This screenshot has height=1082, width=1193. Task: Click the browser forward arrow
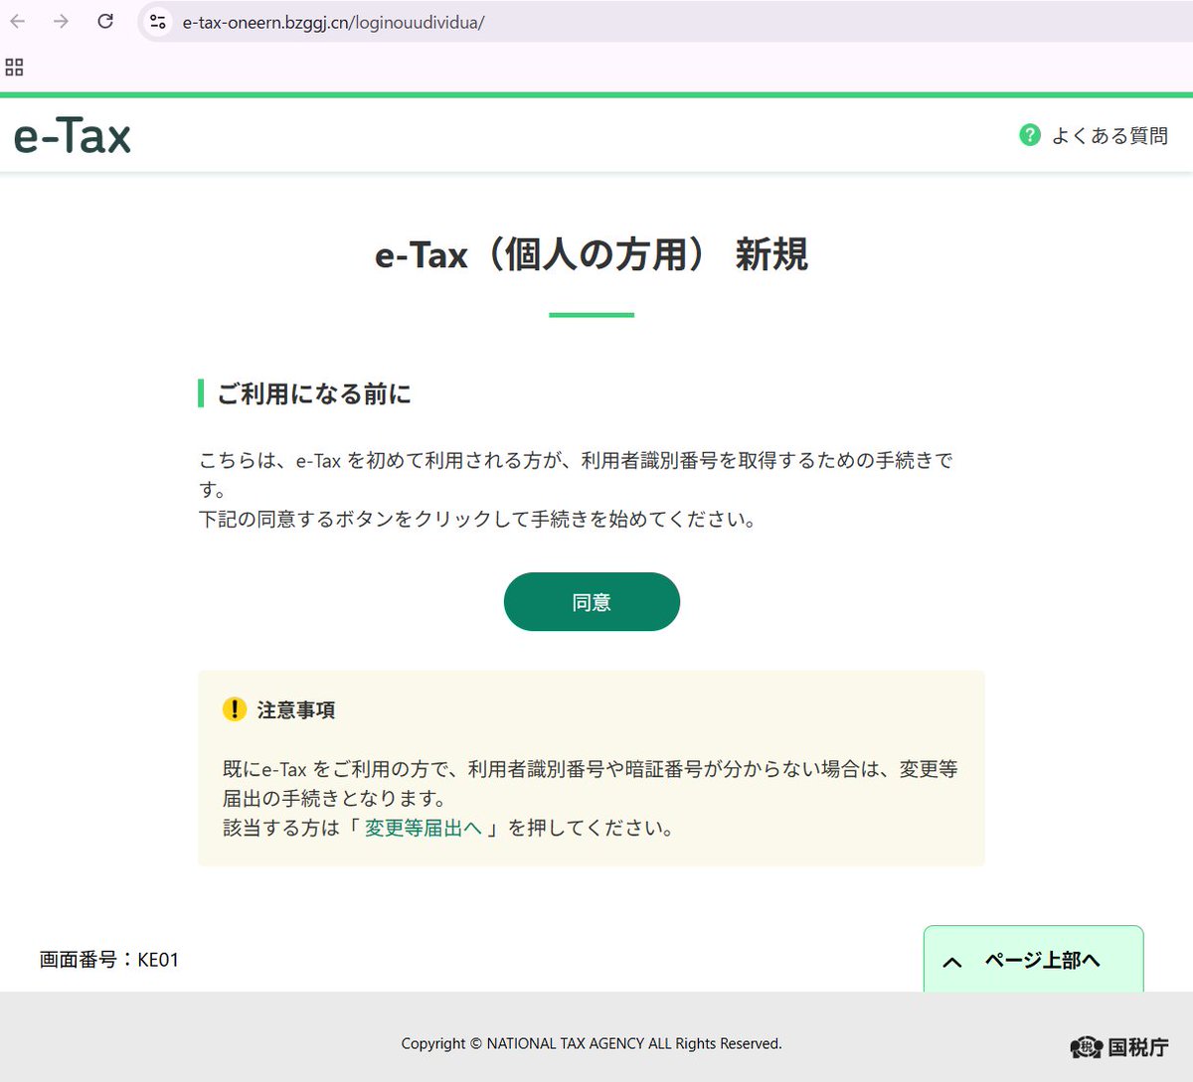[x=62, y=21]
